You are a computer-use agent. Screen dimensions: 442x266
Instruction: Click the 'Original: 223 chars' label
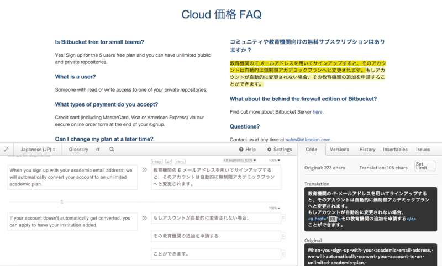[x=324, y=168]
